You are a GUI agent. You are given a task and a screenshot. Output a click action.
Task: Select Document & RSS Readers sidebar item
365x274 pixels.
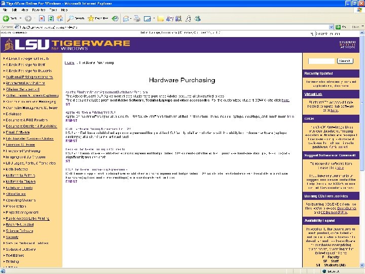(x=26, y=120)
